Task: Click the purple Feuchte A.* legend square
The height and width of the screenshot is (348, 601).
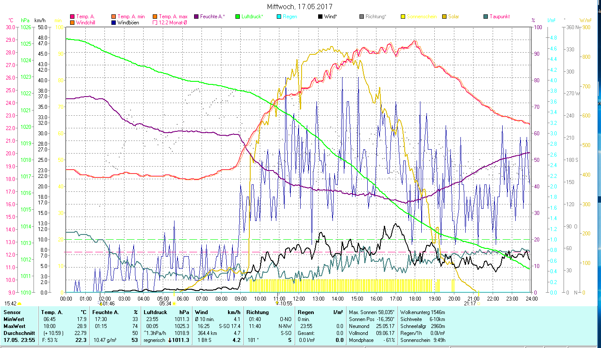Action: 196,17
